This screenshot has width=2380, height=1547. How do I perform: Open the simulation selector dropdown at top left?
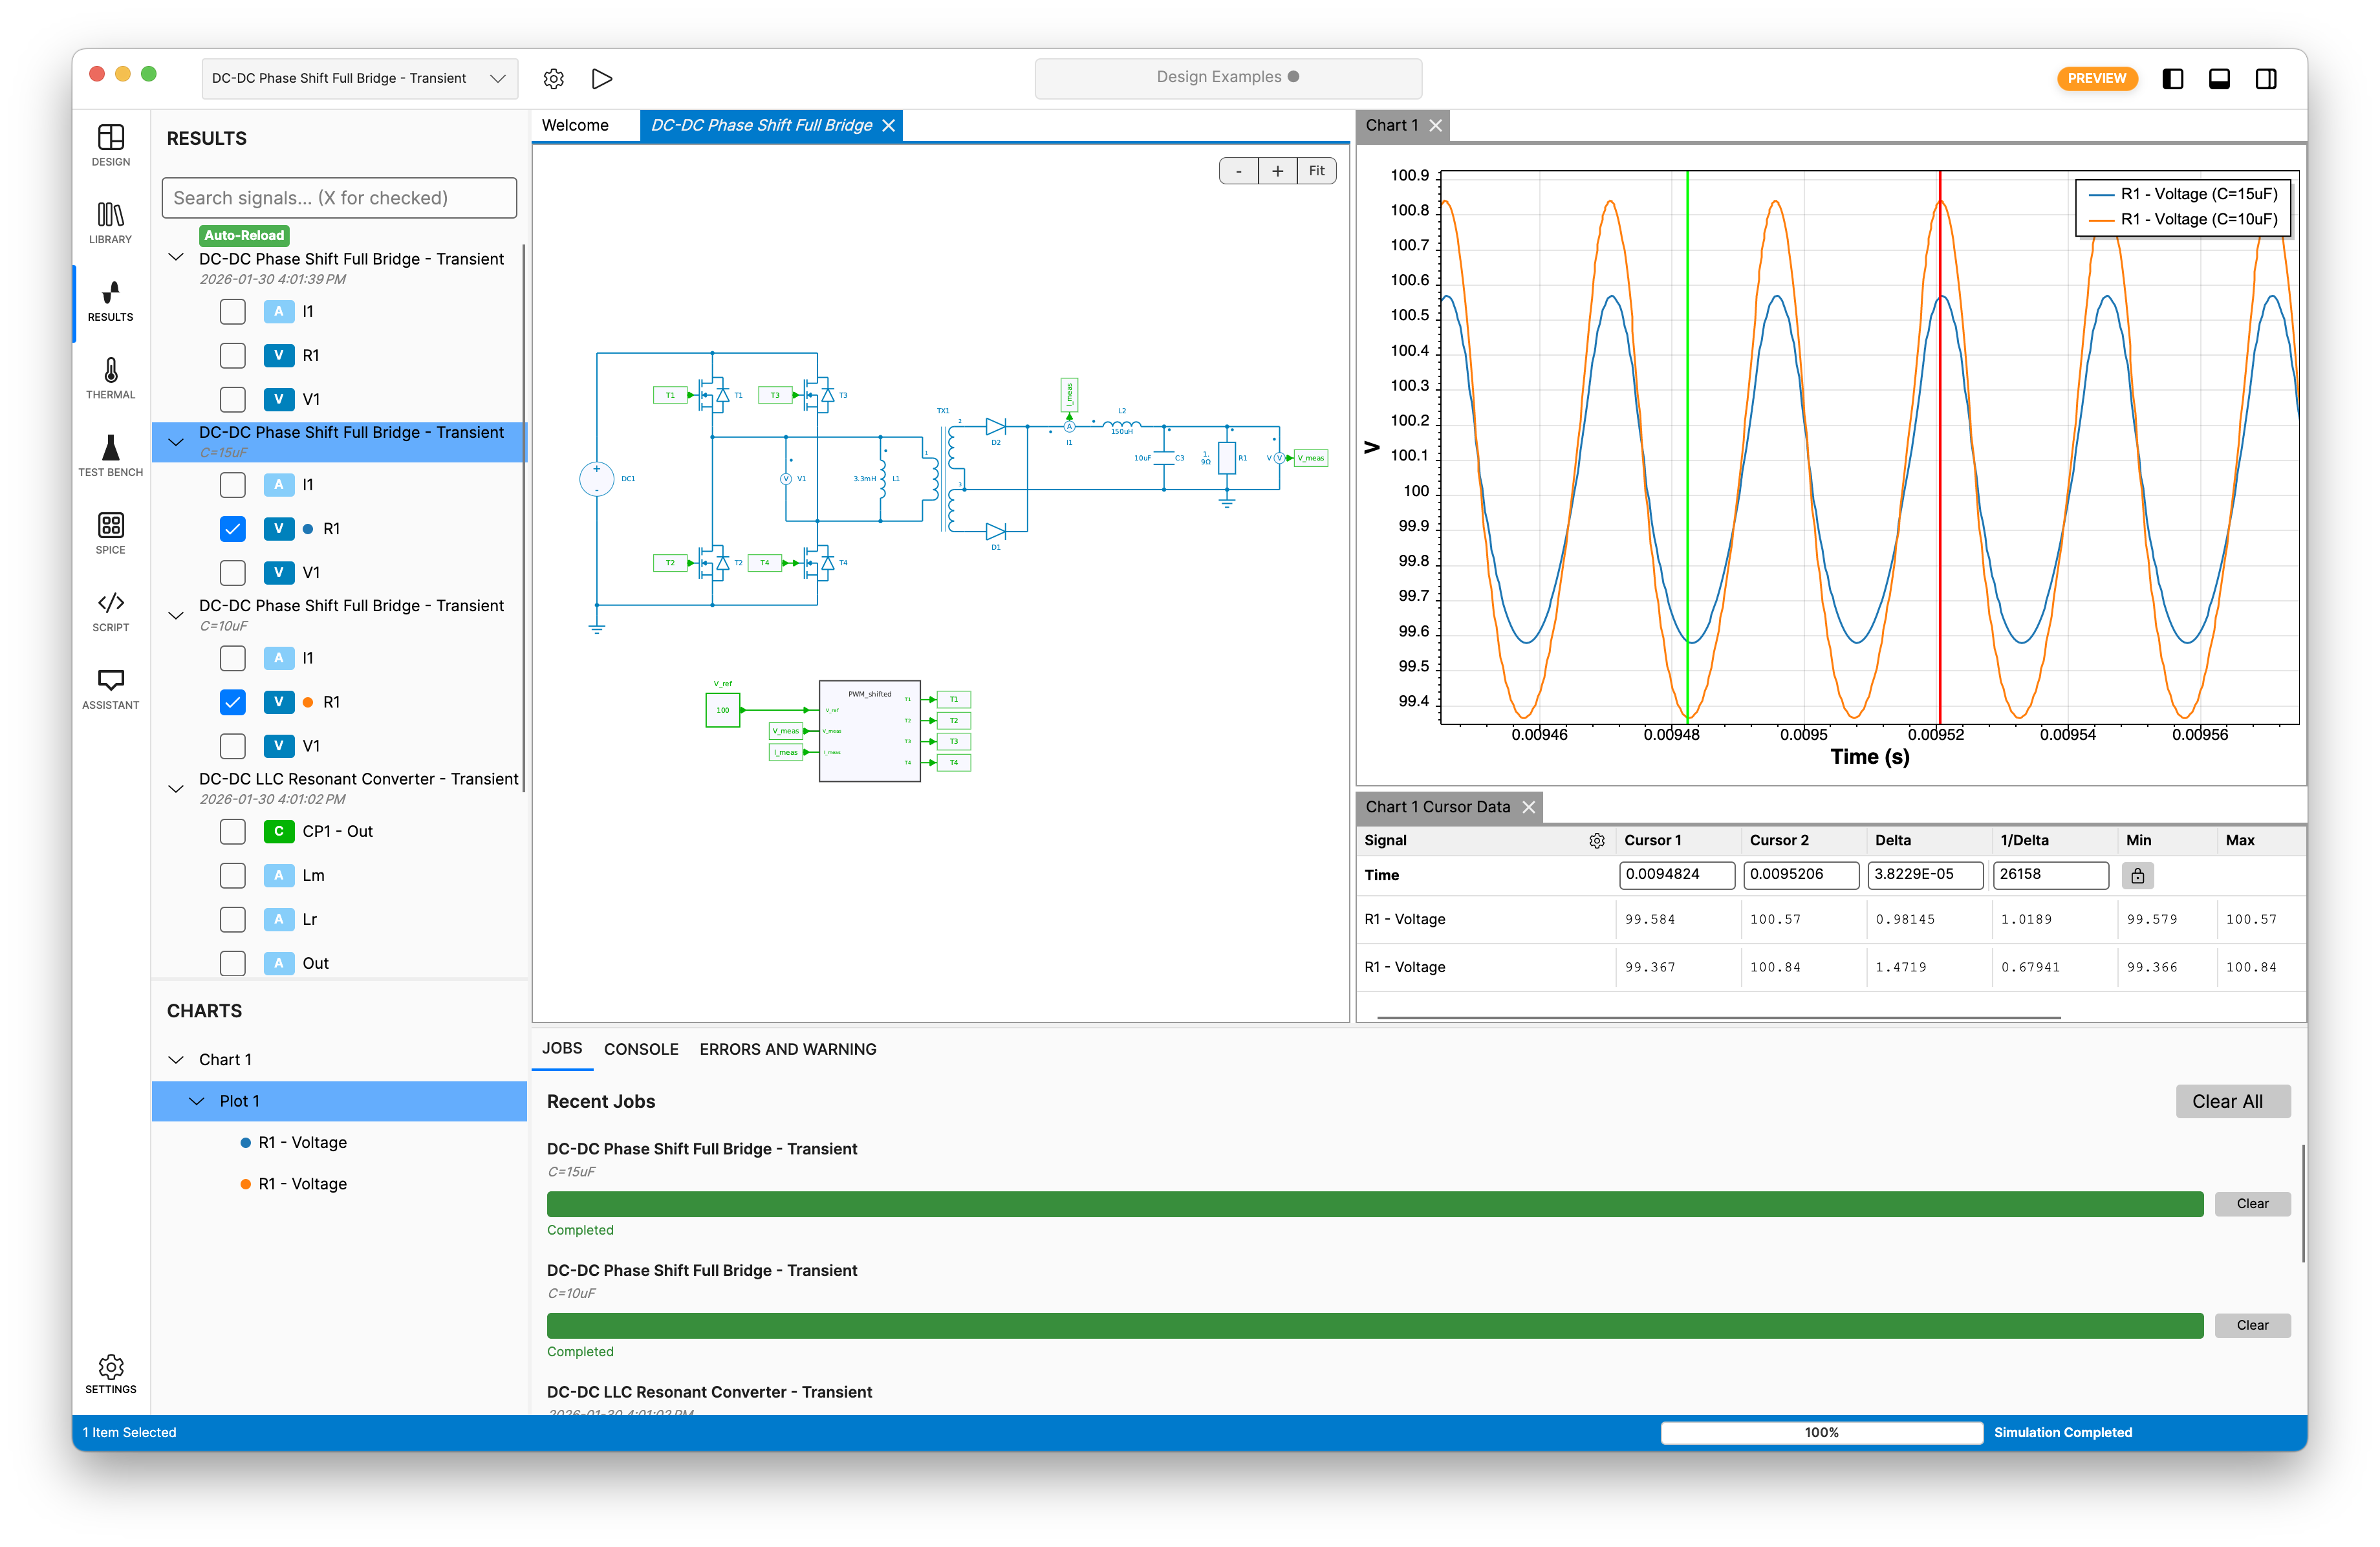(x=359, y=78)
